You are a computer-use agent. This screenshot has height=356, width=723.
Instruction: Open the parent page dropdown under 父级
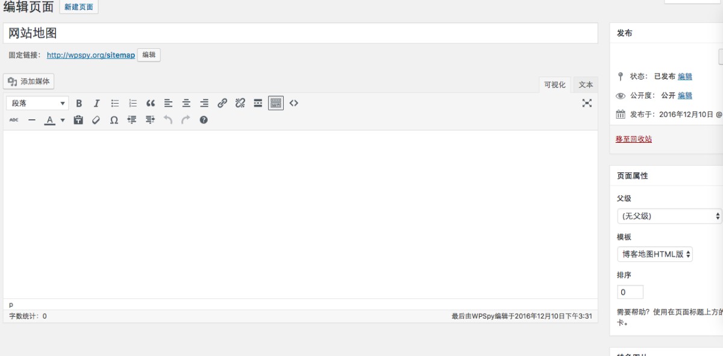(669, 216)
